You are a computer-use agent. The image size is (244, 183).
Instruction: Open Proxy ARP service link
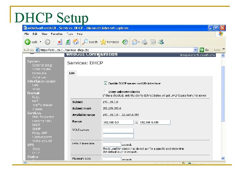click(x=40, y=133)
